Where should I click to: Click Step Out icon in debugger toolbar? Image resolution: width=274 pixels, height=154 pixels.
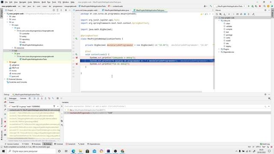click(45, 98)
